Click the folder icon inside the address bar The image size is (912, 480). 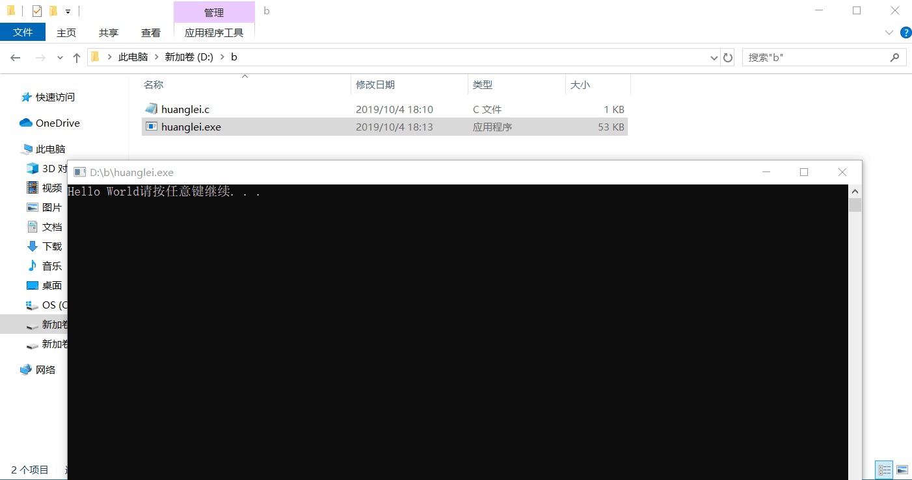pyautogui.click(x=95, y=57)
